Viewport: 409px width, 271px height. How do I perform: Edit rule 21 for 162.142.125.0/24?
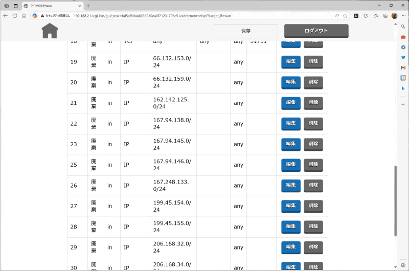click(290, 103)
